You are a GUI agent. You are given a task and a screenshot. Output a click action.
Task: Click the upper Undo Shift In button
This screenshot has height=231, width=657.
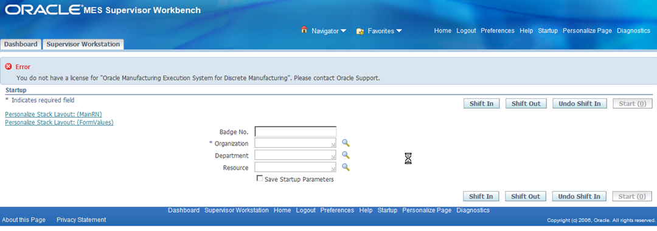point(580,104)
